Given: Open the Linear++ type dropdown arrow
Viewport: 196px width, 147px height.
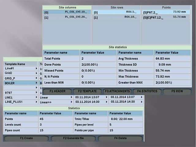Looking at the screenshot, I should (x=72, y=102).
